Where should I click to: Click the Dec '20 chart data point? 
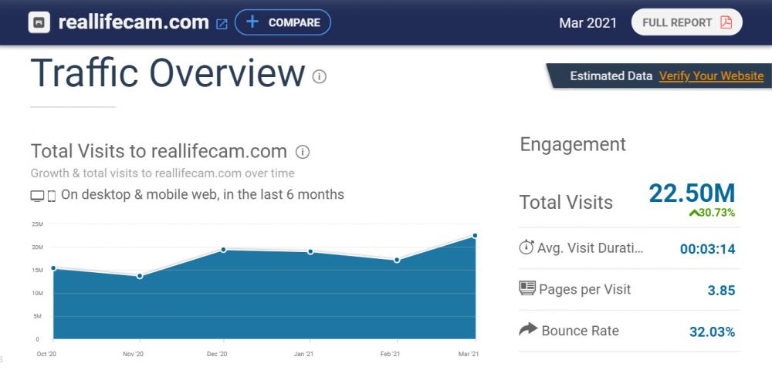(223, 250)
